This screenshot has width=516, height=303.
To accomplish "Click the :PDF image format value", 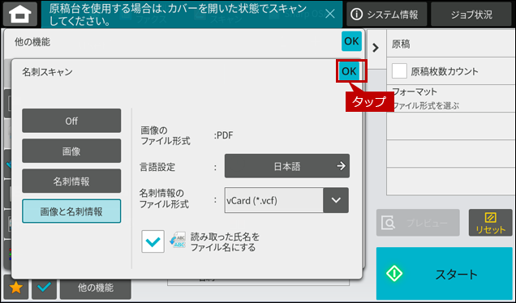I will [223, 135].
